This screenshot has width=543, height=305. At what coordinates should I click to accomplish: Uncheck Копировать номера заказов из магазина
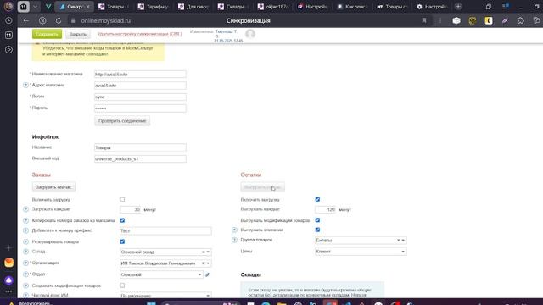tap(122, 220)
